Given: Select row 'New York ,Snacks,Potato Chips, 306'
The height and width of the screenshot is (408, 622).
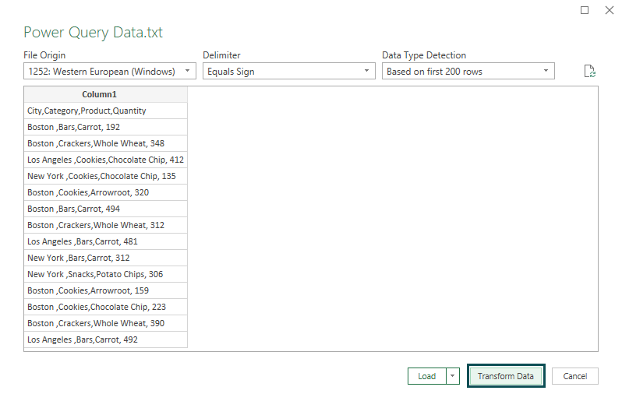Looking at the screenshot, I should pyautogui.click(x=105, y=274).
